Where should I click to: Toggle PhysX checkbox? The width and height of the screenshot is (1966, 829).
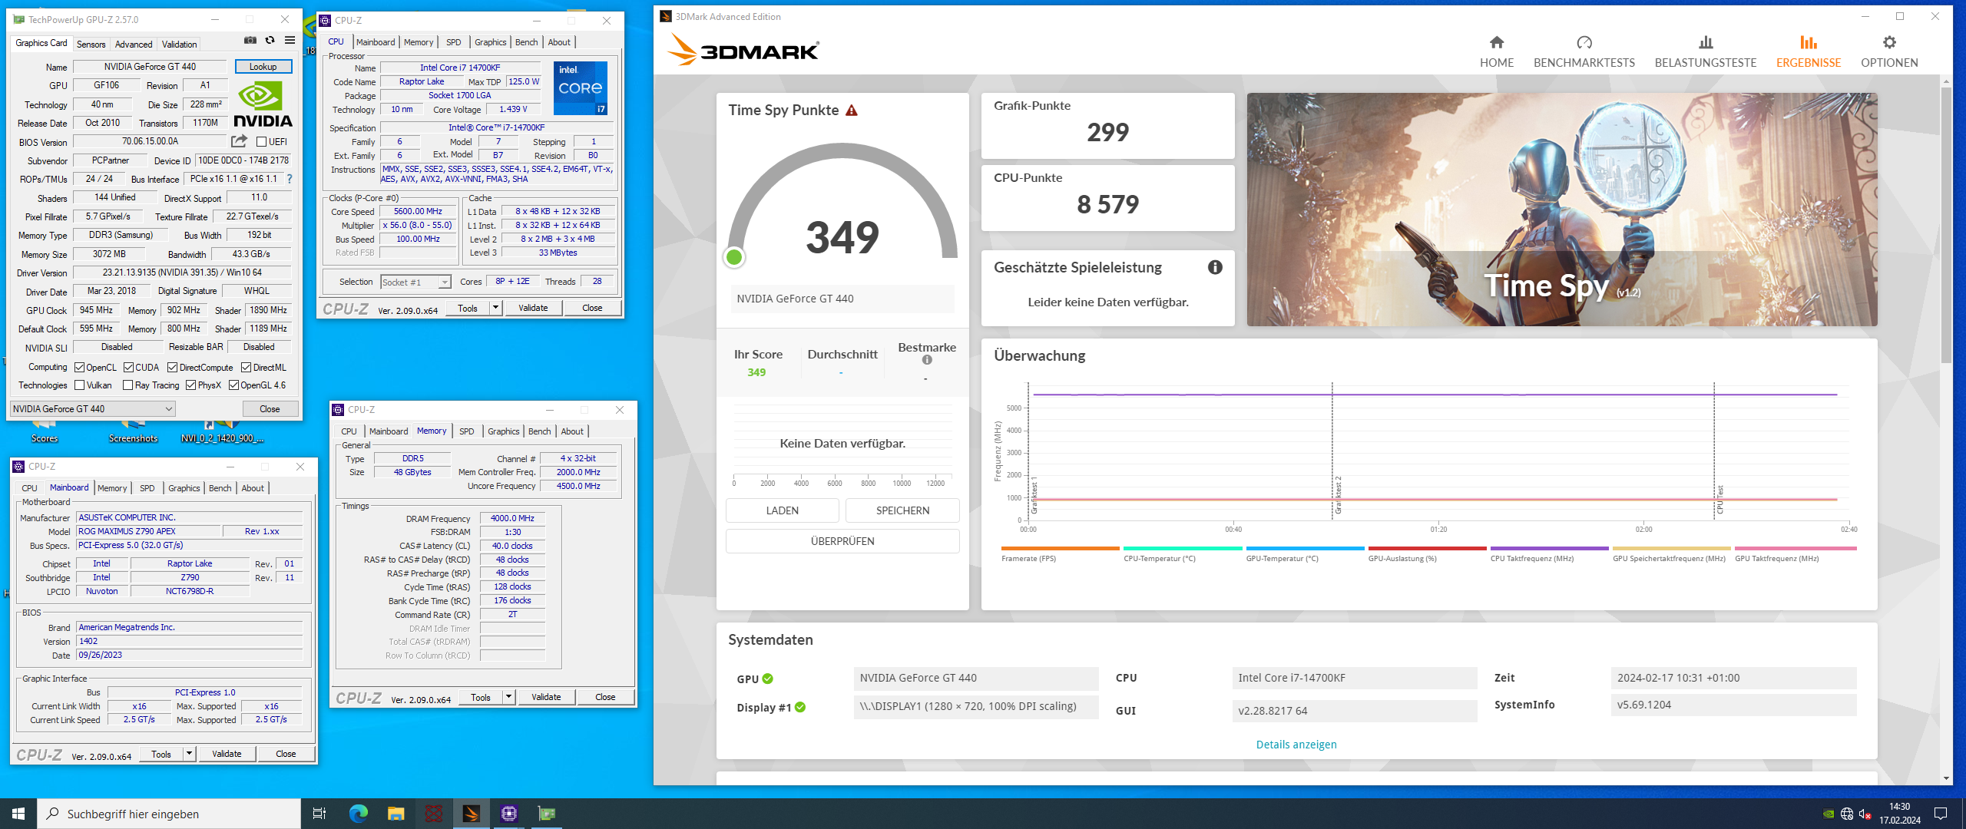coord(190,385)
